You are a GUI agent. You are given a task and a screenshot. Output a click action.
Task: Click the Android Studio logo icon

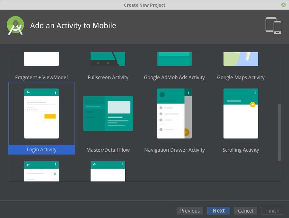pos(15,26)
